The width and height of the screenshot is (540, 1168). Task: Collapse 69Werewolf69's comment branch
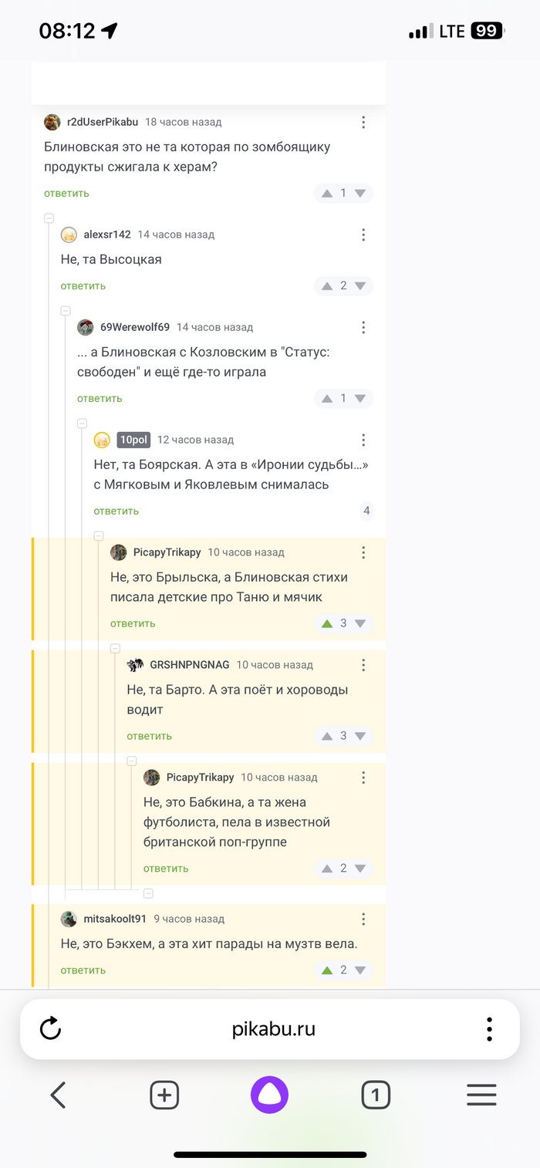[x=66, y=310]
